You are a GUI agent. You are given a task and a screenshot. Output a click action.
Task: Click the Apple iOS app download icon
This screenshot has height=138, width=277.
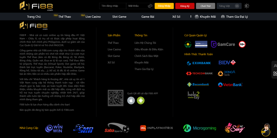[131, 100]
